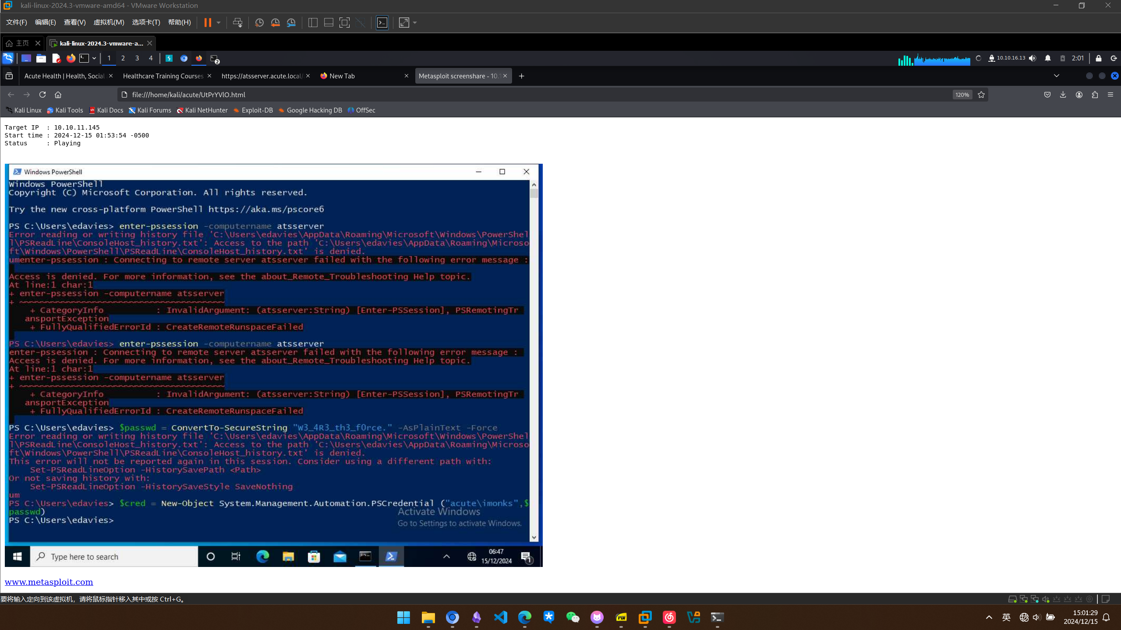Open list all tabs chevron in Firefox
The image size is (1121, 630).
1056,76
